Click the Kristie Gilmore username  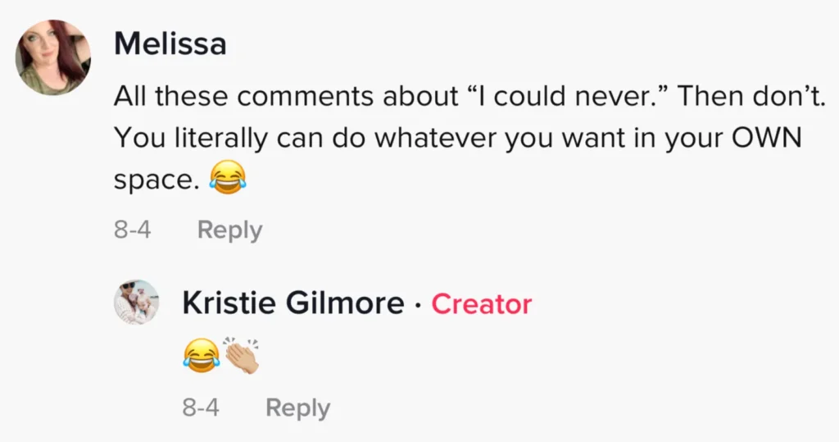(x=293, y=304)
